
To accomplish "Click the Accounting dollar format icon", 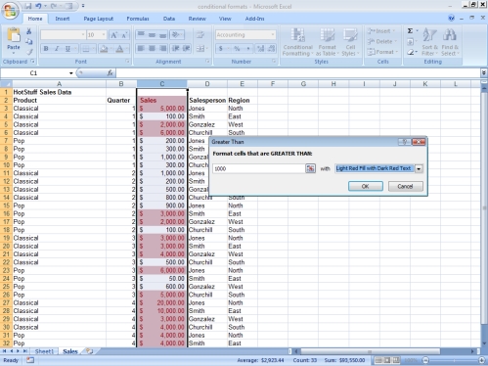I will [221, 49].
